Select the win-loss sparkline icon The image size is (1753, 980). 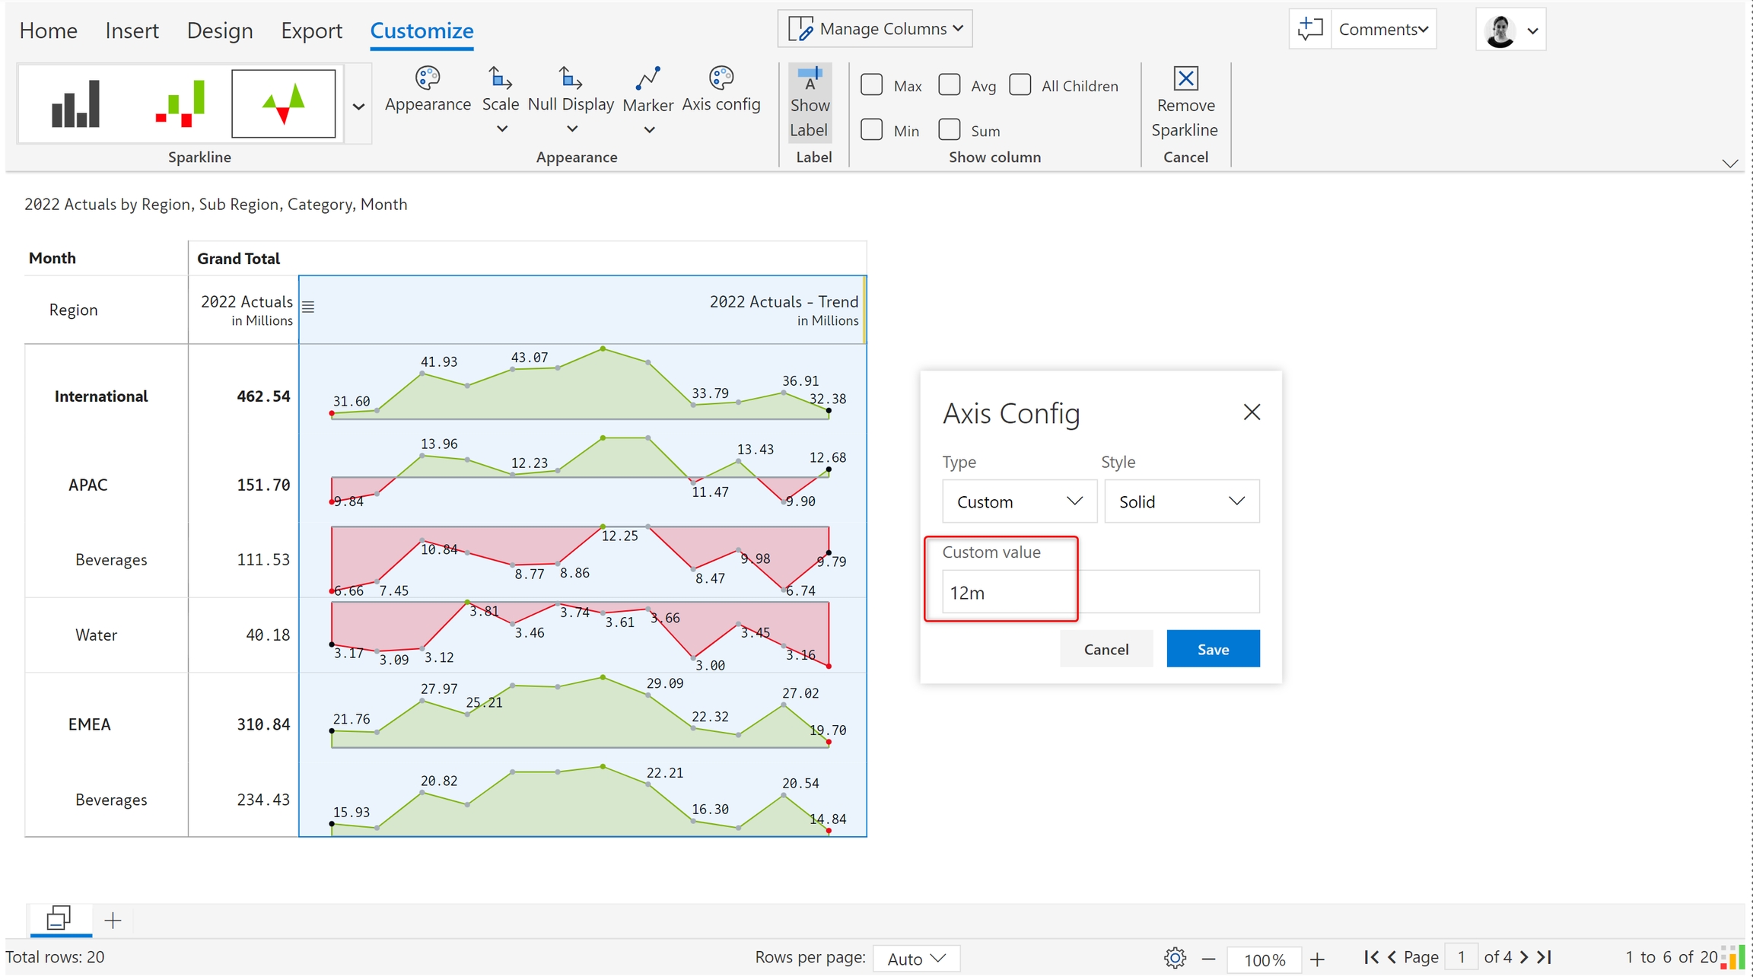tap(180, 103)
